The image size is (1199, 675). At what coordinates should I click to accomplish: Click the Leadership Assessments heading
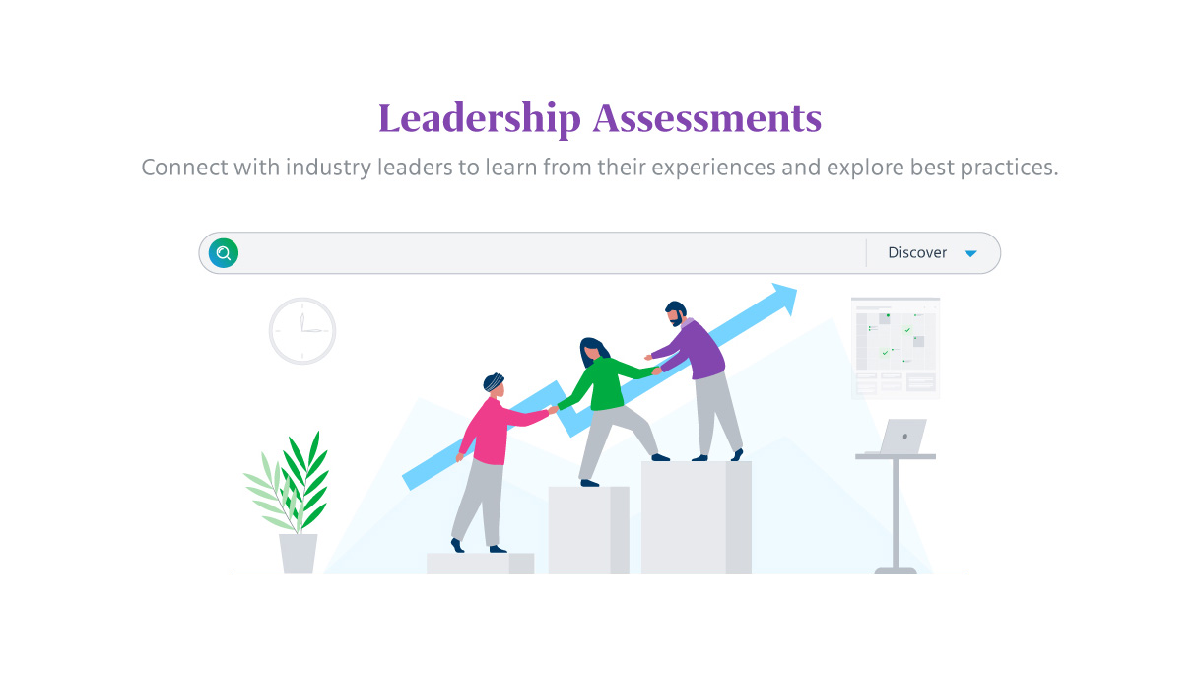coord(599,118)
